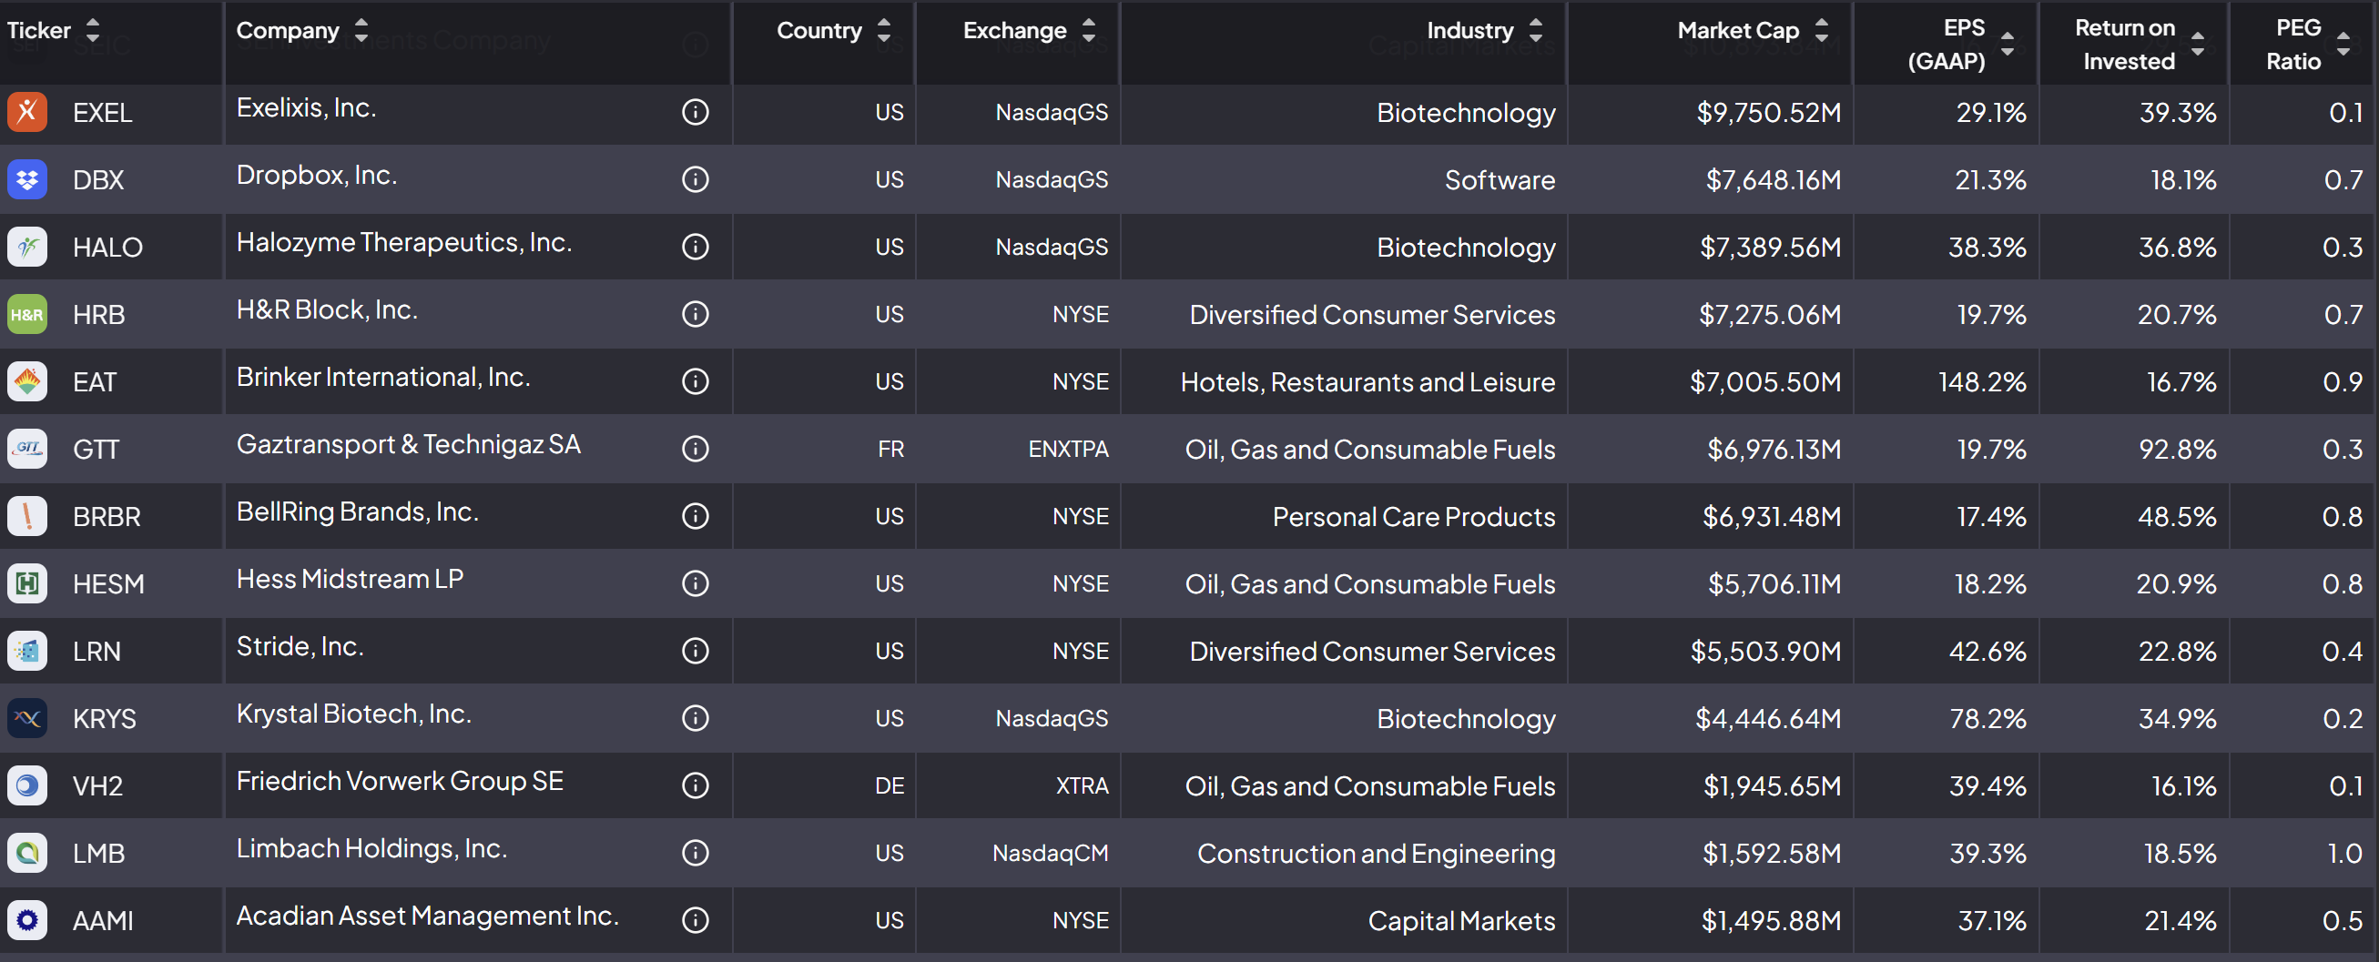The width and height of the screenshot is (2379, 962).
Task: Click the GTT logo icon
Action: tap(27, 449)
